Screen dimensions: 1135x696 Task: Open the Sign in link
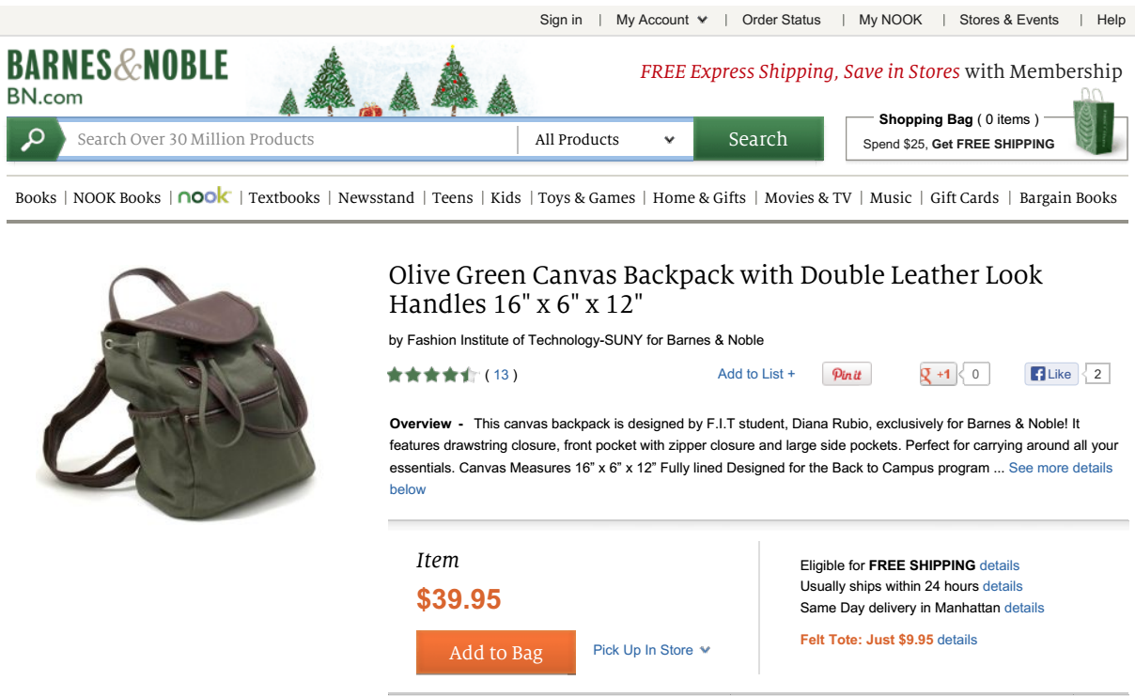(x=561, y=20)
